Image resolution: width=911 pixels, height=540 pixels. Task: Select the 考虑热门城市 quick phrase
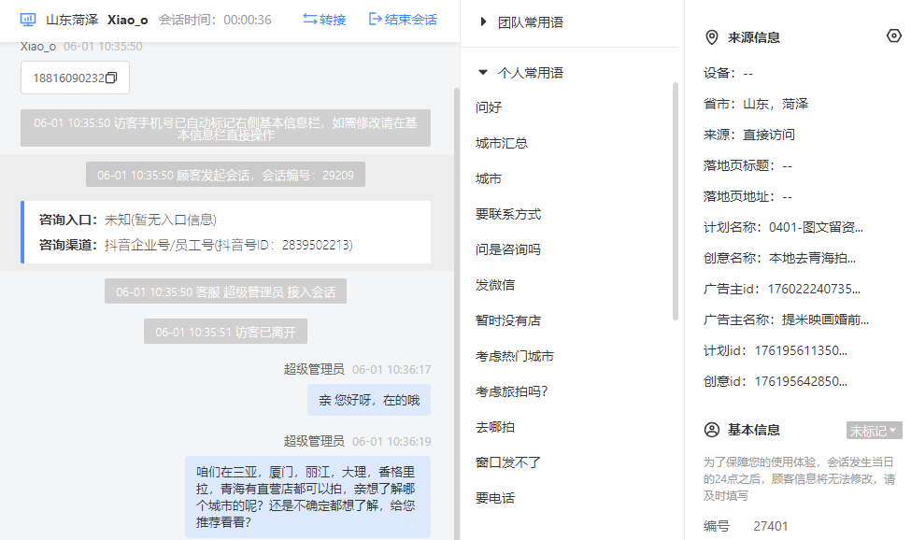515,356
